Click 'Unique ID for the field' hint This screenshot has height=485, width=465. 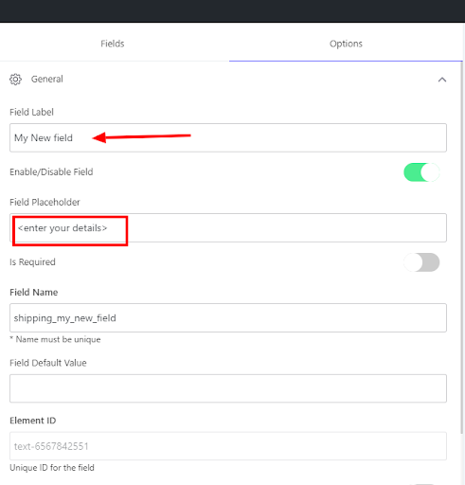click(52, 467)
